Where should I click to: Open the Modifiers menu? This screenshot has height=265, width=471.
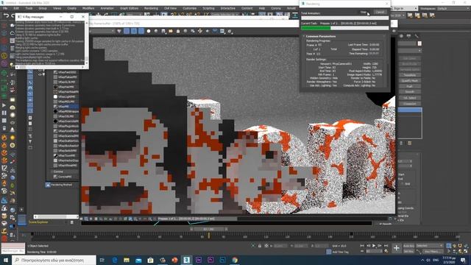[x=88, y=8]
